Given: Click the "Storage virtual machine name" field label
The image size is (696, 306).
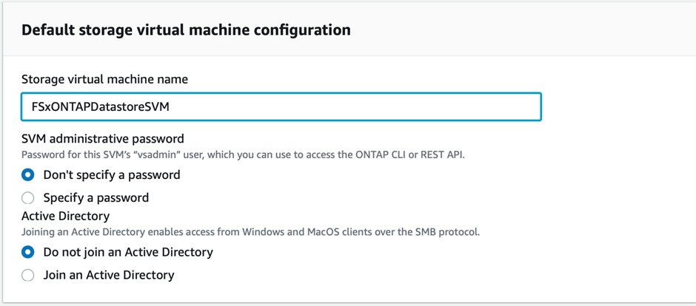Looking at the screenshot, I should coord(104,79).
